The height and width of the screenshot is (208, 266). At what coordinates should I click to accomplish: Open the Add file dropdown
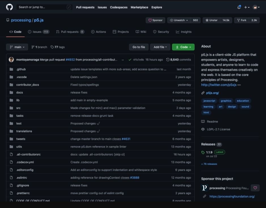click(160, 47)
